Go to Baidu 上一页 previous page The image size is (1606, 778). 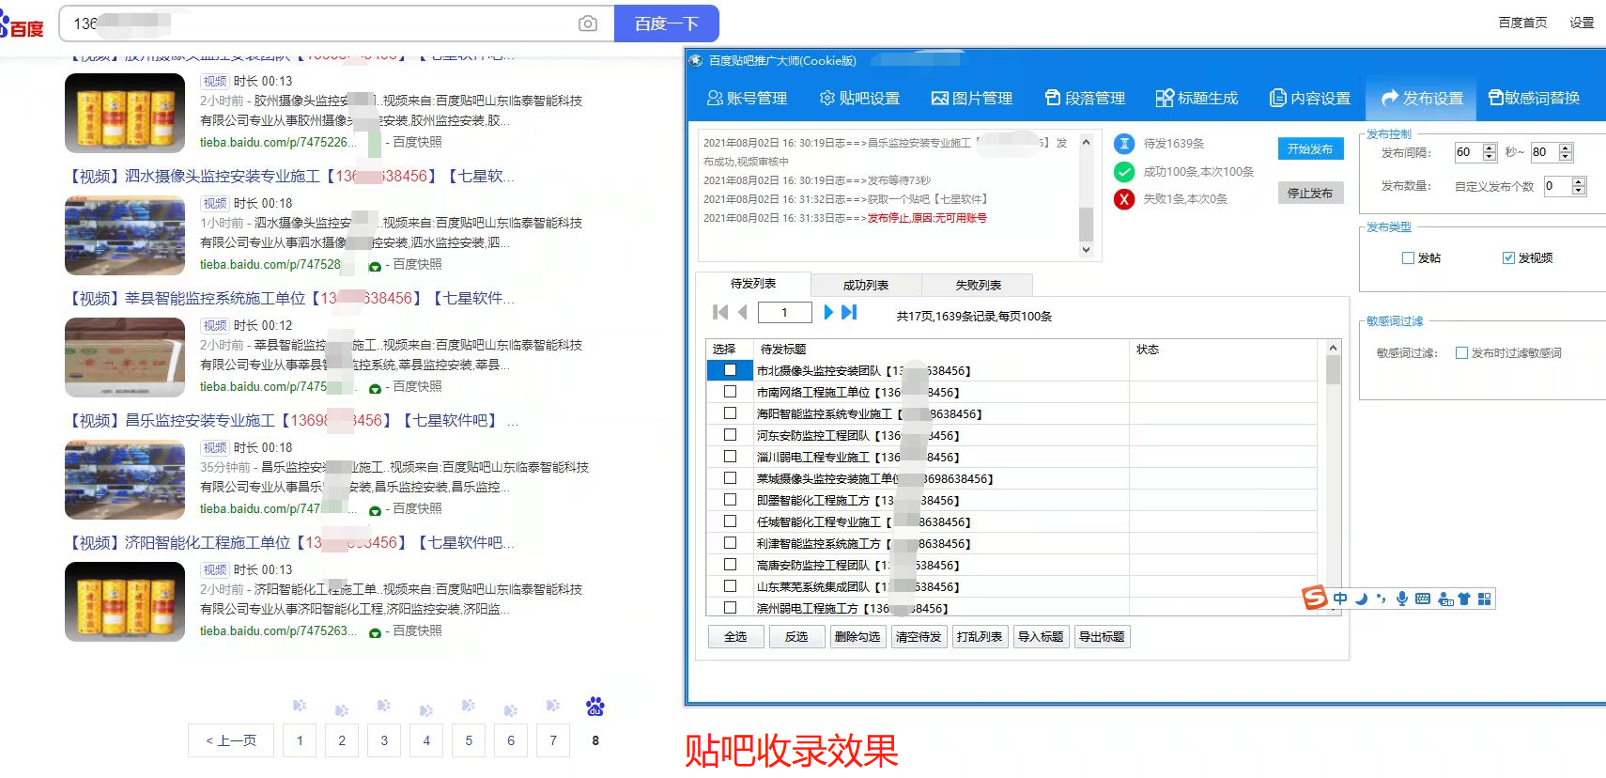click(x=231, y=740)
